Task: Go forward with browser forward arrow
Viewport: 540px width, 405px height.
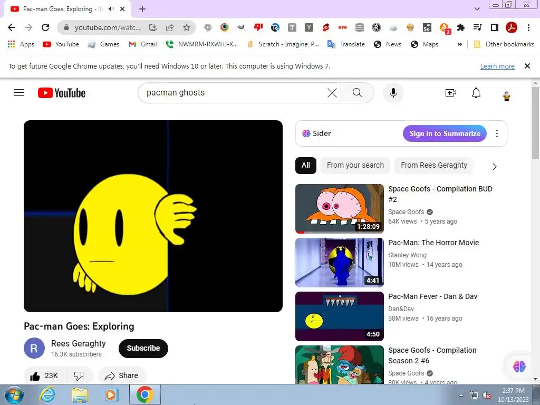Action: point(28,27)
